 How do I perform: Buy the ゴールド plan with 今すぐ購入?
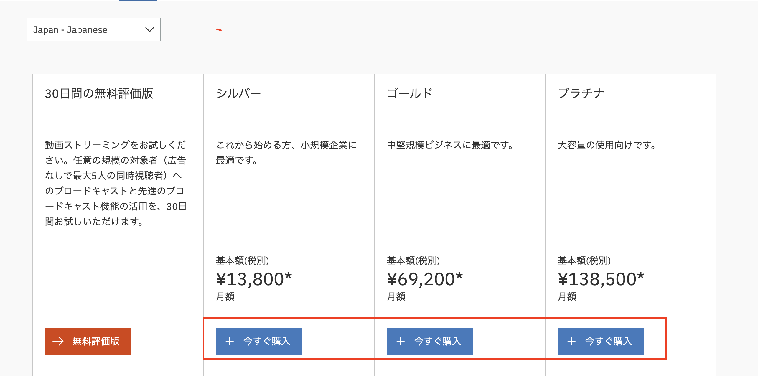(430, 341)
